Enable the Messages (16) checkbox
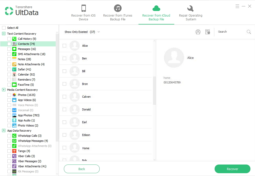 coord(9,49)
